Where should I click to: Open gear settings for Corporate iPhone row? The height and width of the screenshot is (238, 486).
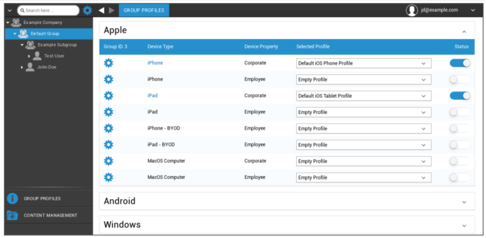108,63
